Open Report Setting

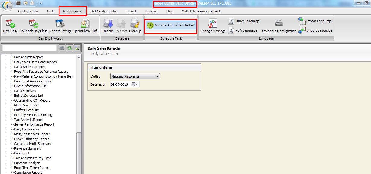click(x=60, y=26)
